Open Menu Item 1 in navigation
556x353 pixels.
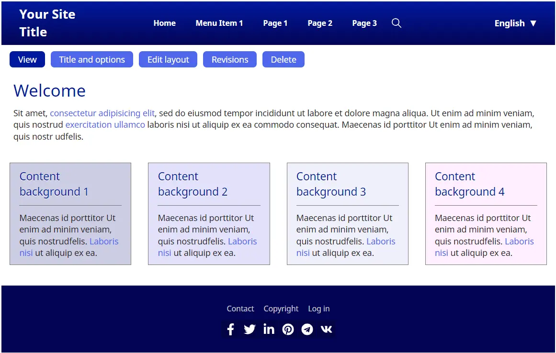click(x=219, y=23)
